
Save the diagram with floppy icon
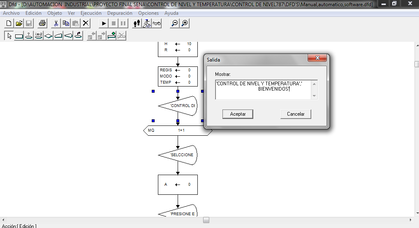pos(29,23)
